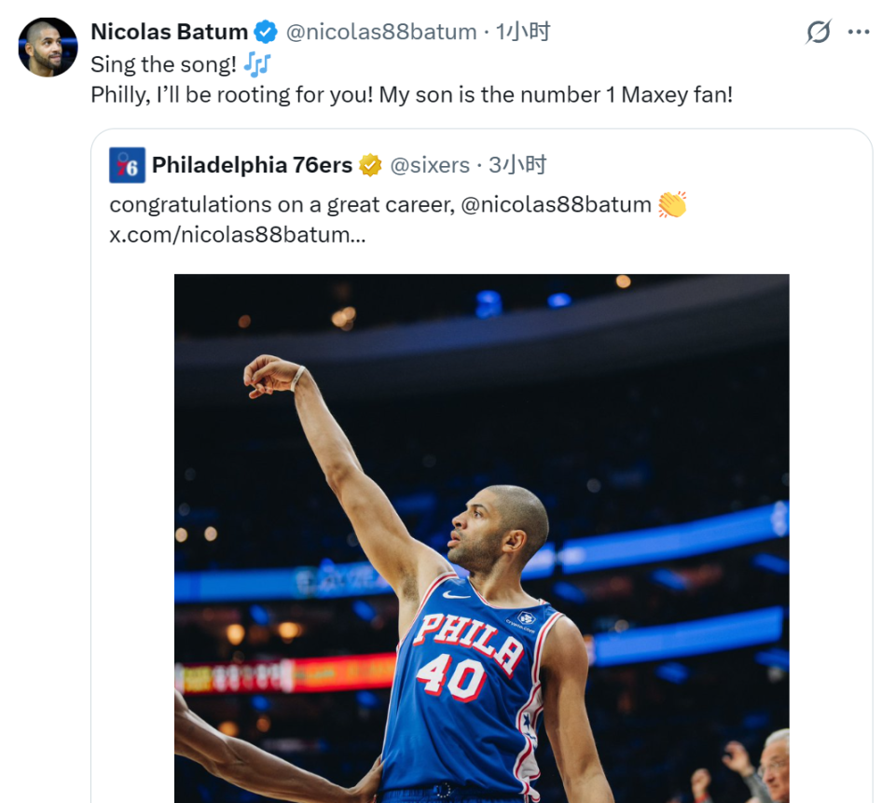
Task: Open Nicolas Batum's profile avatar
Action: click(48, 48)
